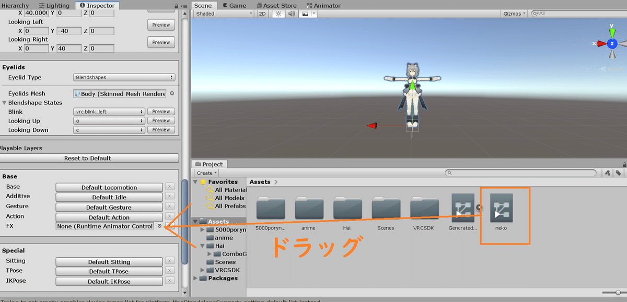Open the scene effects dropdown arrow
Screen dimensions: 627x302
pyautogui.click(x=313, y=14)
